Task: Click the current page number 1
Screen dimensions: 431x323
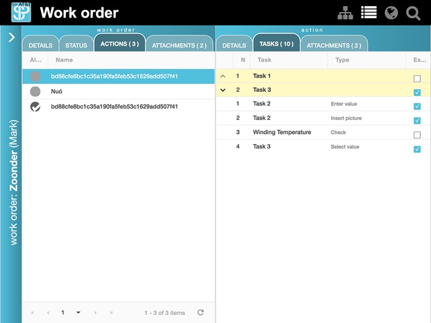Action: tap(62, 312)
